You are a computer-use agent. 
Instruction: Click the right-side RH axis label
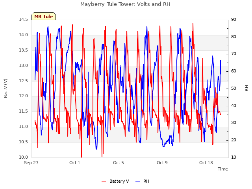[x=246, y=88]
